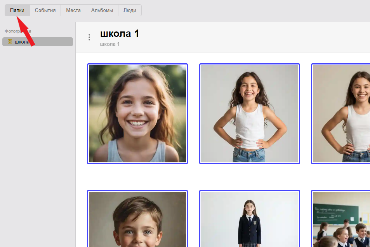
Task: Click the grid folder icon next to школа 1
Action: (10, 42)
